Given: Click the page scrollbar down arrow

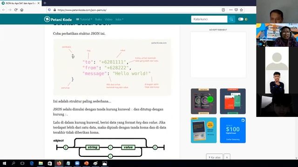Looking at the screenshot, I should (296, 158).
